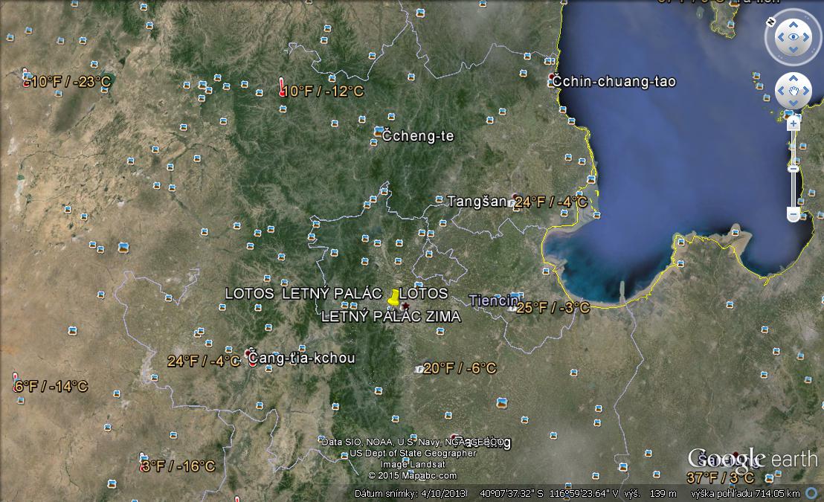Image resolution: width=824 pixels, height=502 pixels.
Task: Click the zoom slider handle
Action: [x=794, y=169]
